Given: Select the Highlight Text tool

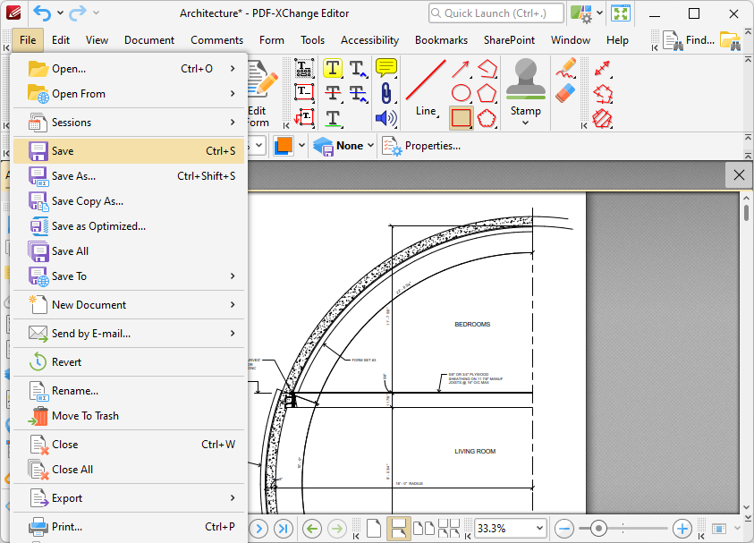Looking at the screenshot, I should coord(333,68).
